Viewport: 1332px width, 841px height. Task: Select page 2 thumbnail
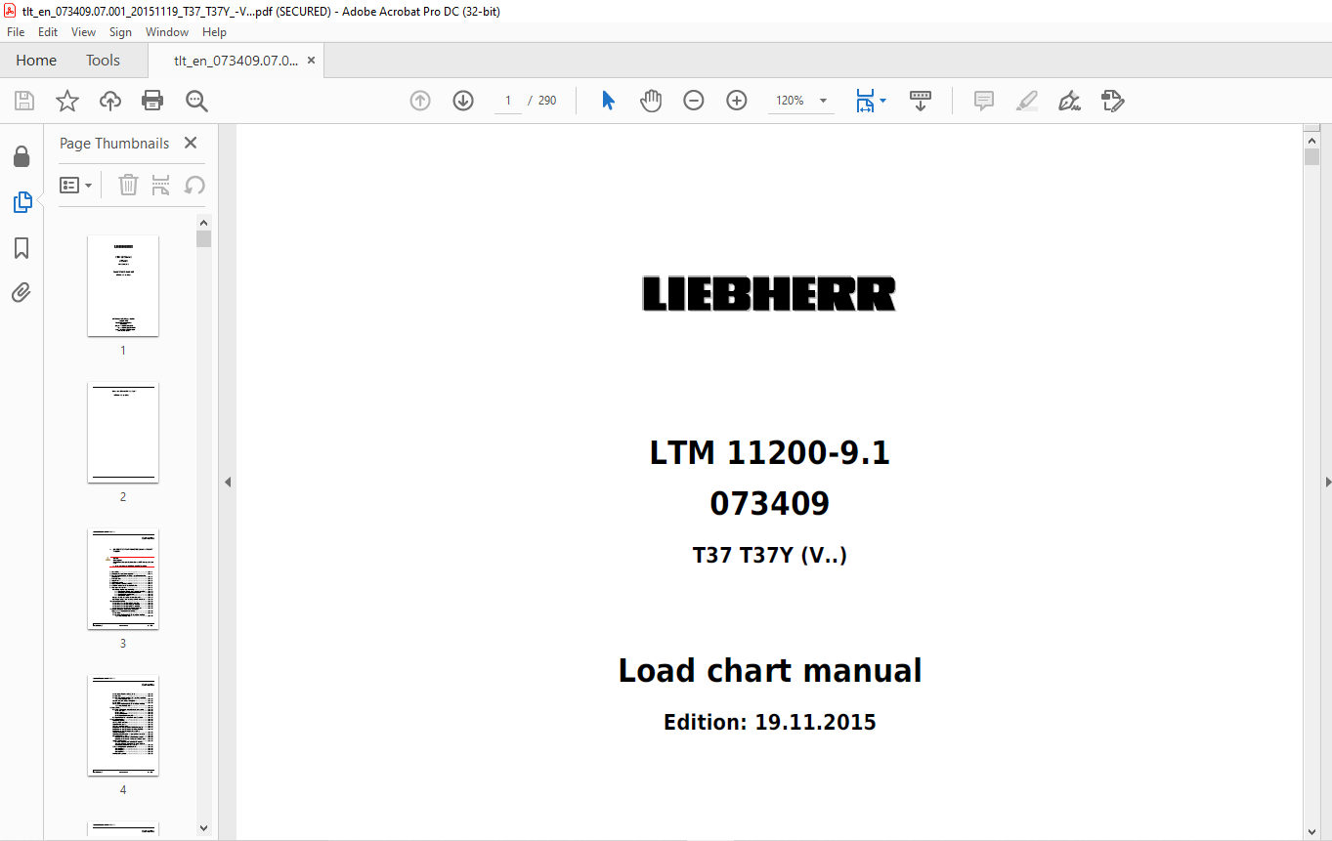pos(123,433)
